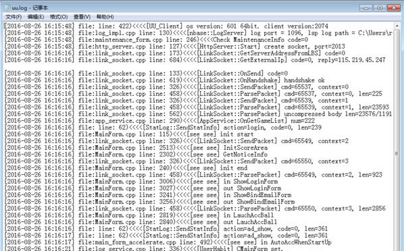Click the 'uncompressed body len' line
This screenshot has height=251, width=404.
pos(199,114)
